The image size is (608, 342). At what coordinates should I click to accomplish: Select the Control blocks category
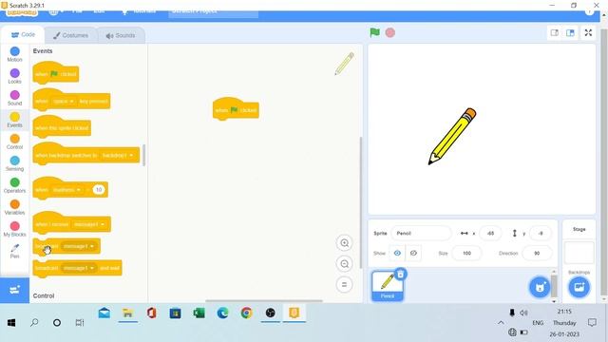coord(15,142)
